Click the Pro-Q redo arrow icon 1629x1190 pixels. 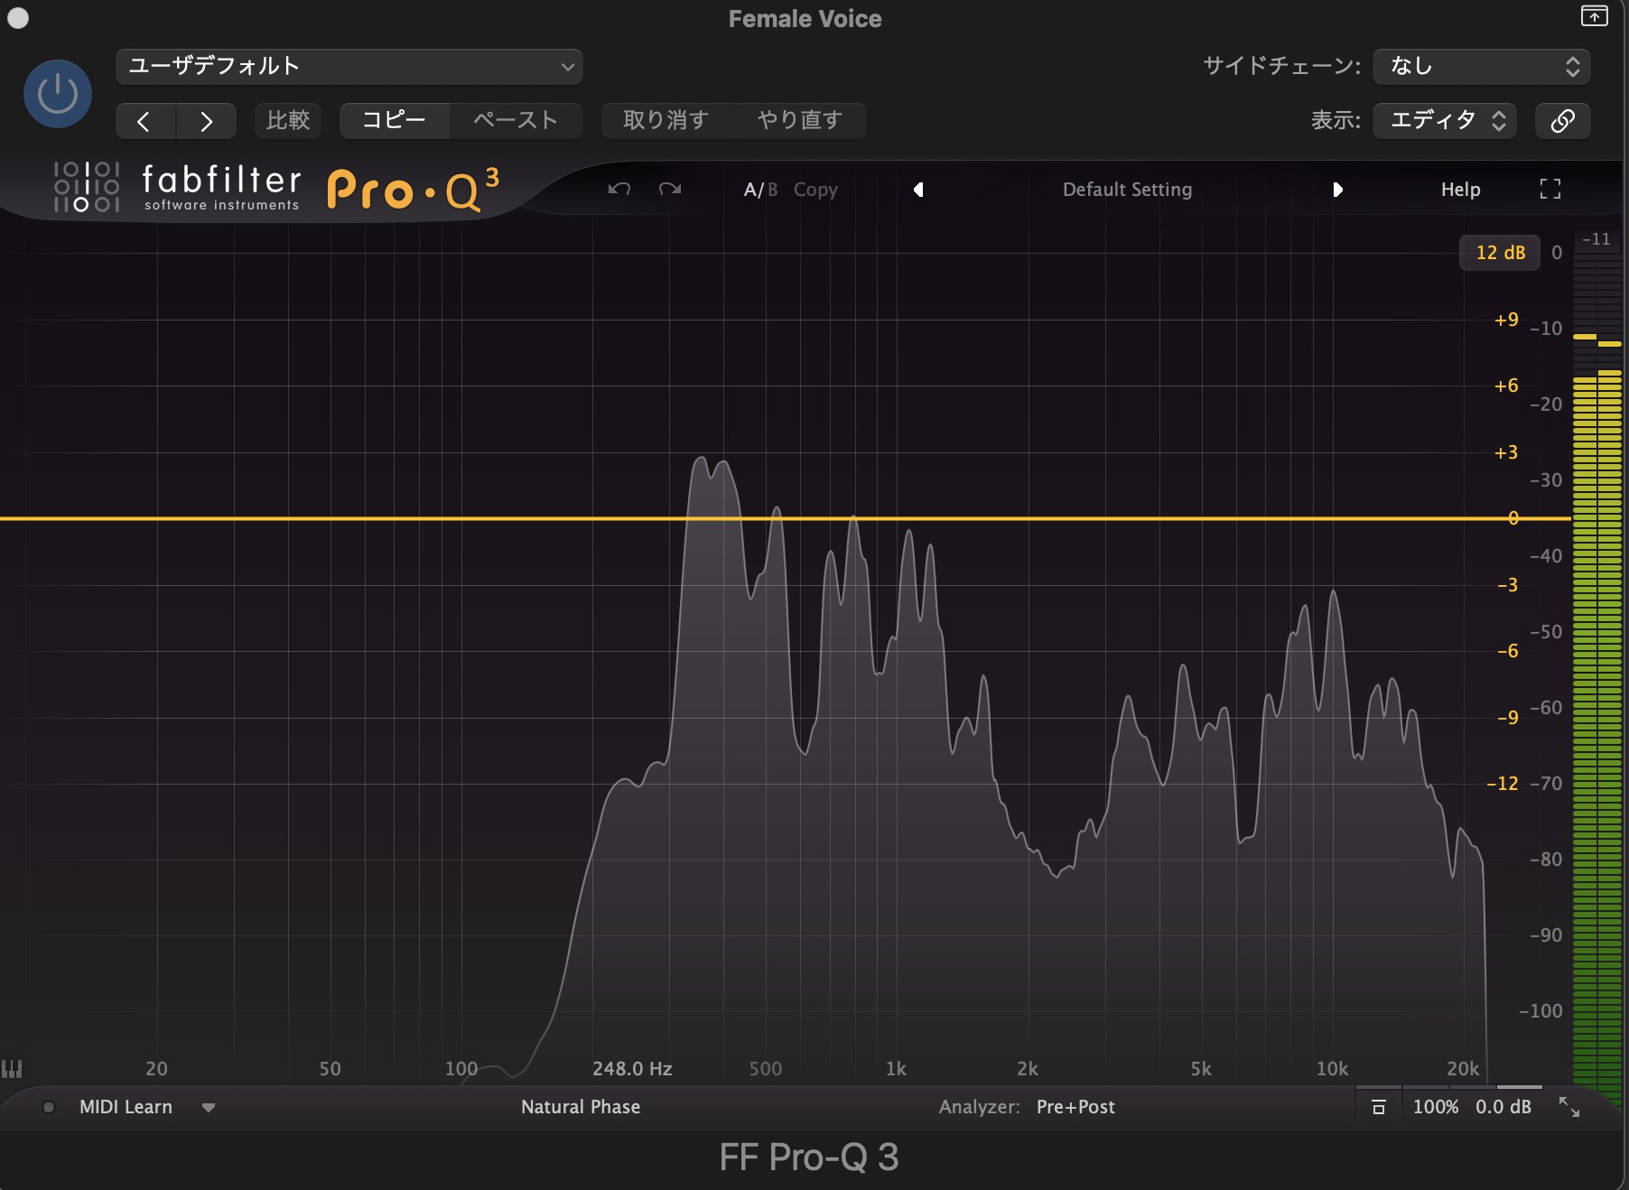click(x=670, y=189)
